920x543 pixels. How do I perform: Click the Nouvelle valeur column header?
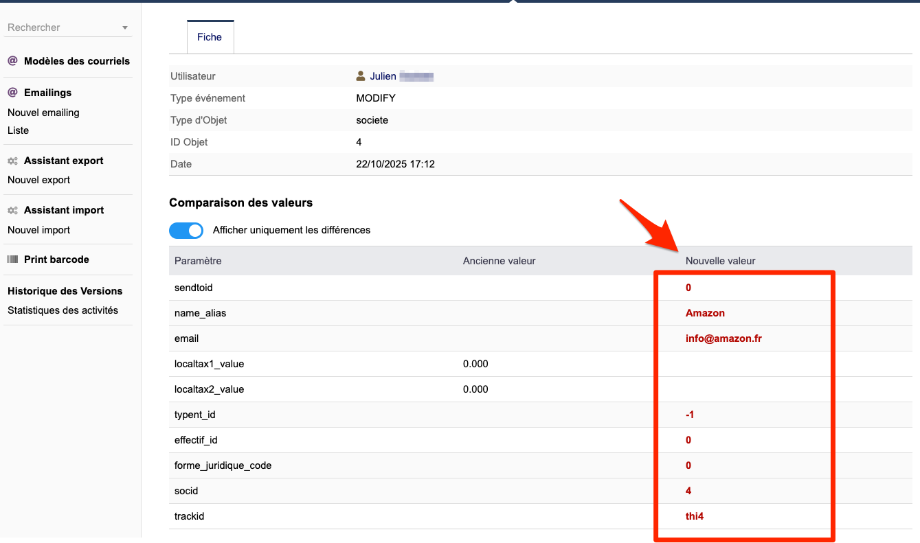coord(720,261)
